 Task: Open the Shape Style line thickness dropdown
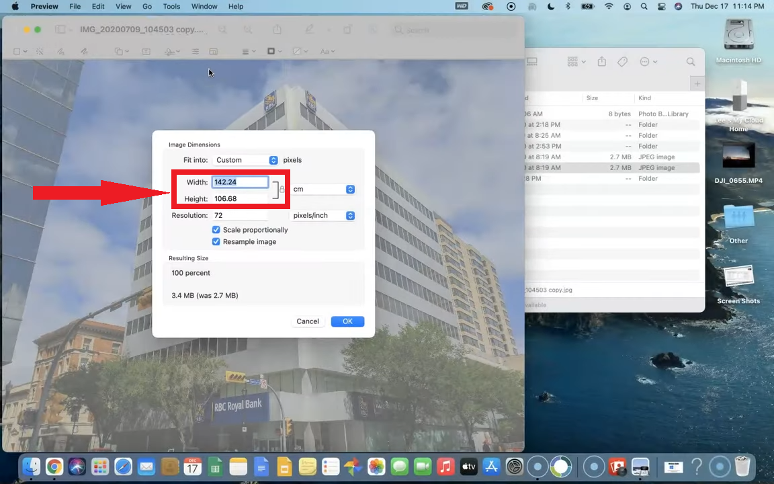(x=249, y=51)
